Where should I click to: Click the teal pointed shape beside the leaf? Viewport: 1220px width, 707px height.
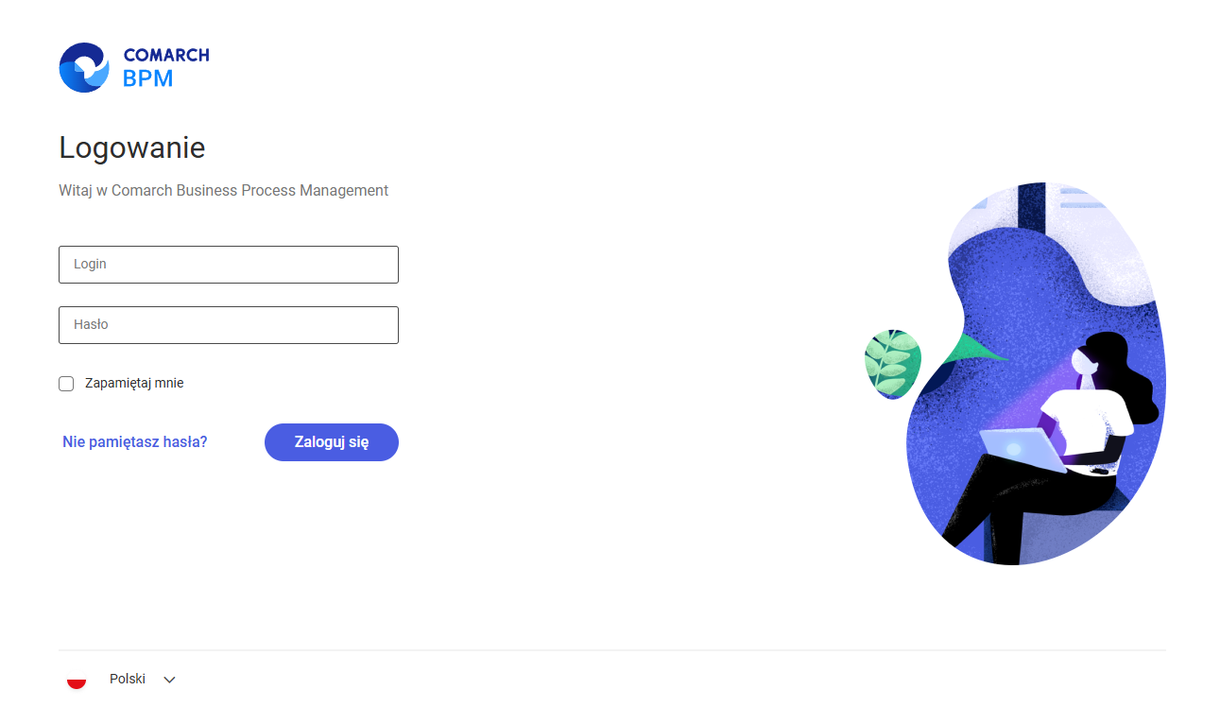973,350
